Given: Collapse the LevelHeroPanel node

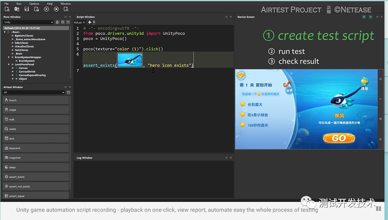Looking at the screenshot, I should (9, 64).
